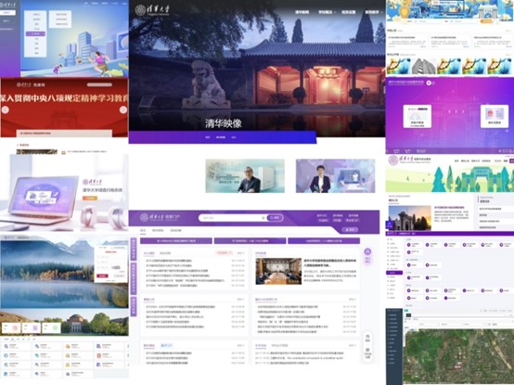
Task: Click the purple portal's search button
Action: (275, 218)
